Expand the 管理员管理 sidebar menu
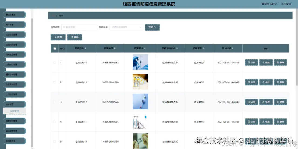Screen dimensions: 298x149 [14, 15]
